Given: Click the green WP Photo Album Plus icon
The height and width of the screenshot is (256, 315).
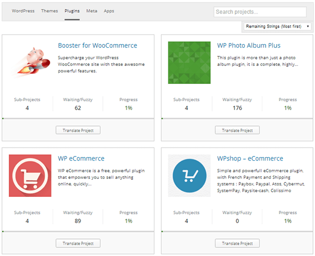Looking at the screenshot, I should 189,63.
